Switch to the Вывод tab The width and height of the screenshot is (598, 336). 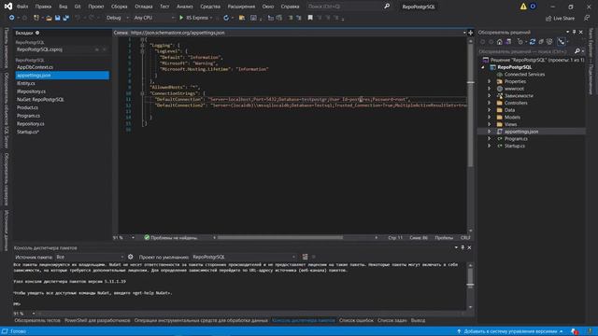418,320
